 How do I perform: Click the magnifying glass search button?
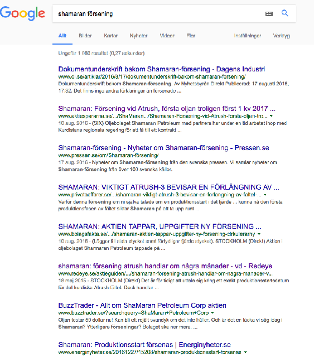click(285, 13)
